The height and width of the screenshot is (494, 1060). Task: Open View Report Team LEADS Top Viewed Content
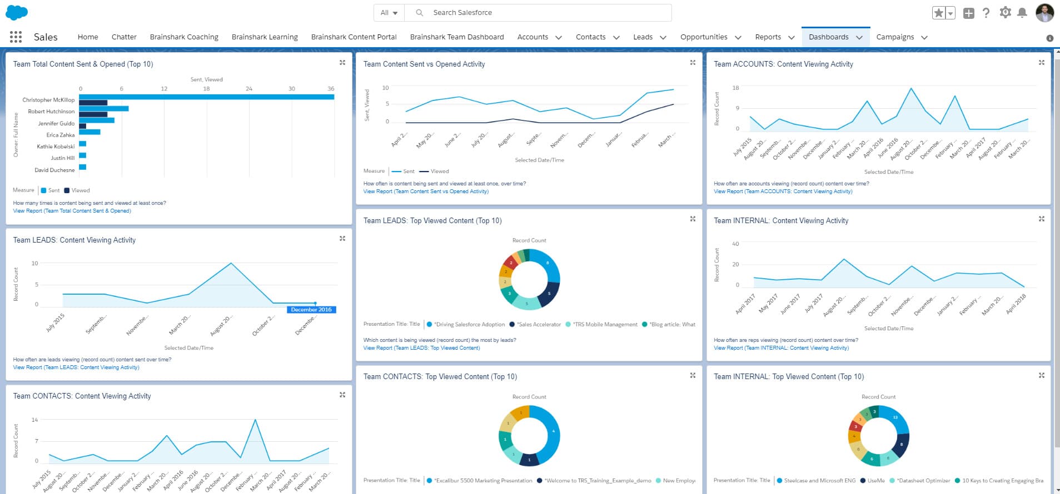click(x=421, y=348)
